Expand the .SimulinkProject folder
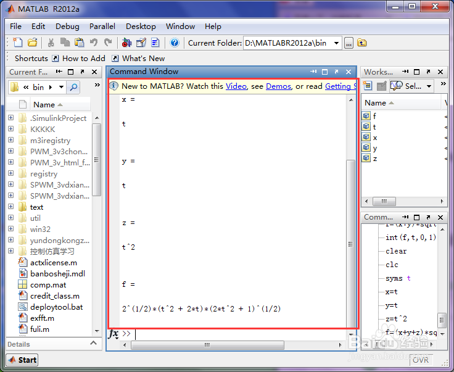The image size is (454, 372). coord(10,118)
